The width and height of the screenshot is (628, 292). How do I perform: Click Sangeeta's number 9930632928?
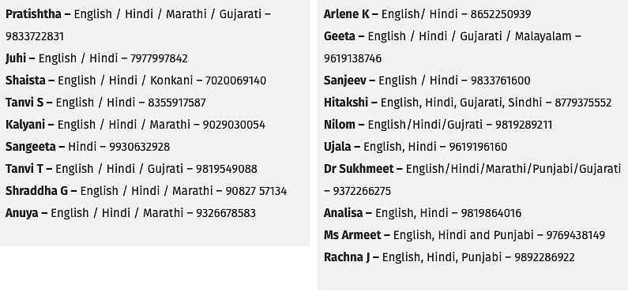139,147
